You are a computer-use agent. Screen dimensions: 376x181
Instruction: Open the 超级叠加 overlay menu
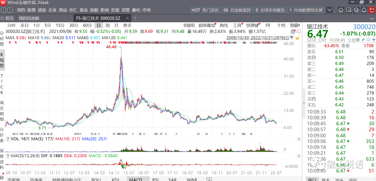click(207, 25)
